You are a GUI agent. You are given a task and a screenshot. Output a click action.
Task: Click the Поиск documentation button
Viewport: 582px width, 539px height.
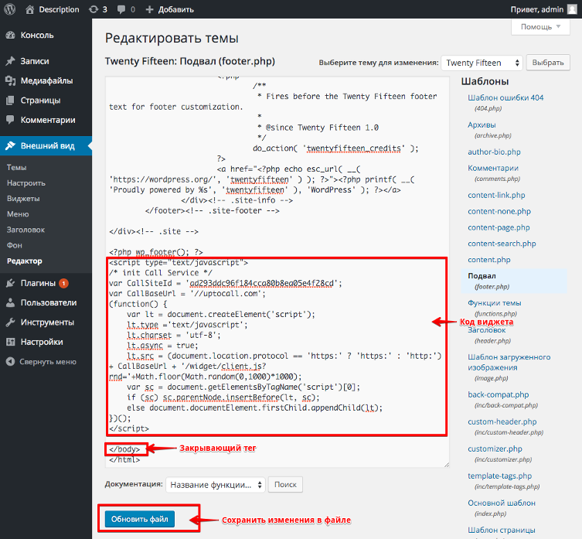point(285,485)
